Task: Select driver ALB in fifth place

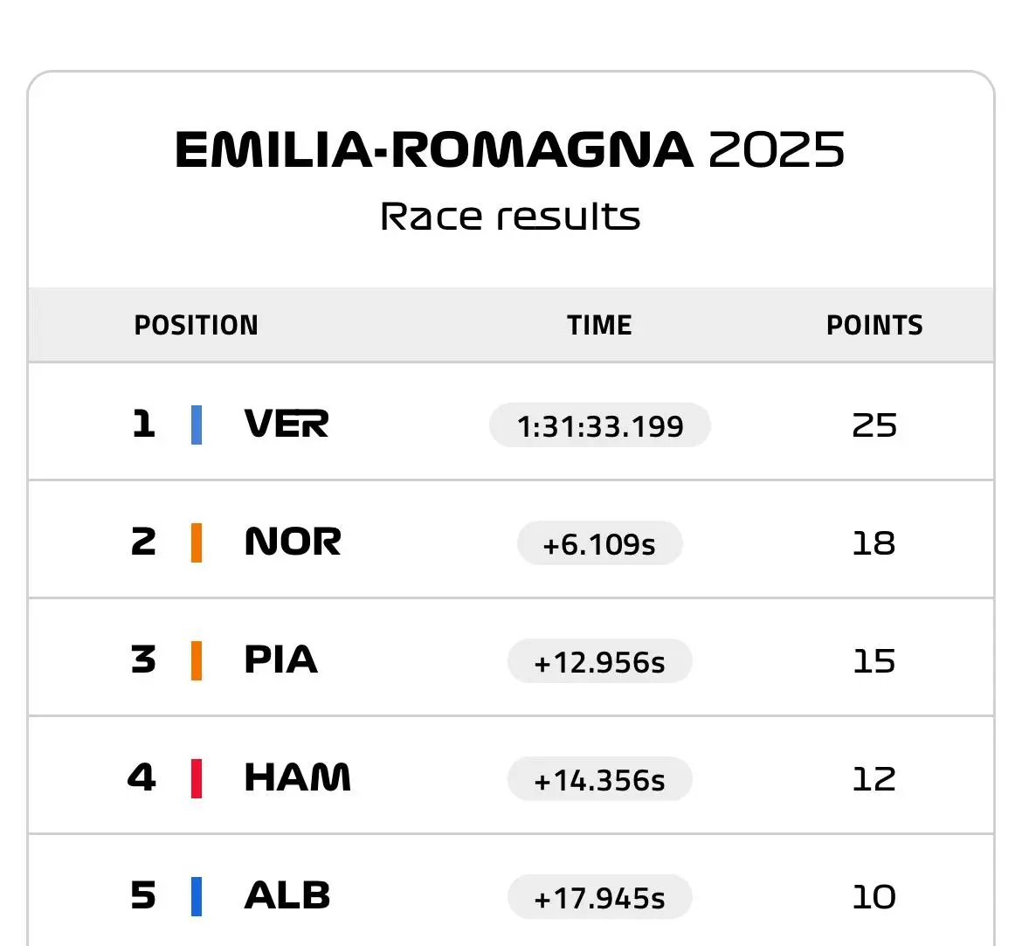Action: 287,895
